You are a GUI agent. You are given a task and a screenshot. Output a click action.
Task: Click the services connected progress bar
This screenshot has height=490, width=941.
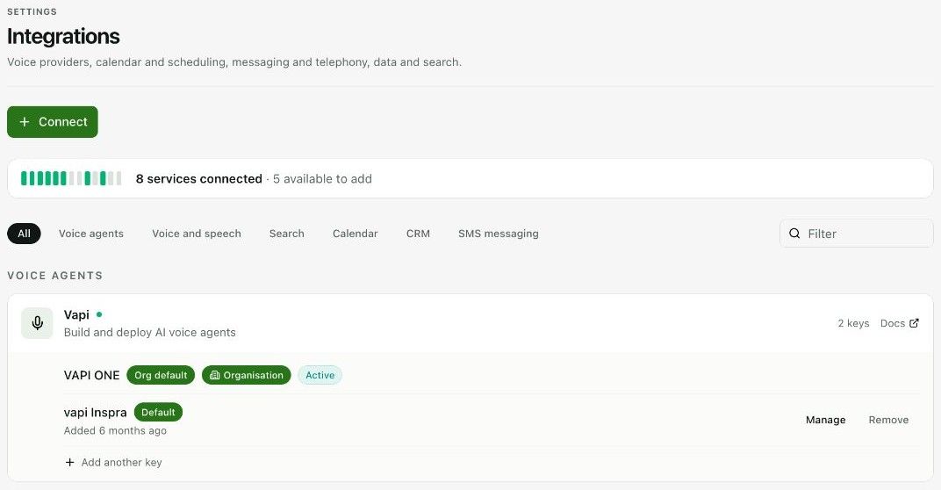coord(71,178)
